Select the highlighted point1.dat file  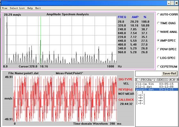point(157,89)
